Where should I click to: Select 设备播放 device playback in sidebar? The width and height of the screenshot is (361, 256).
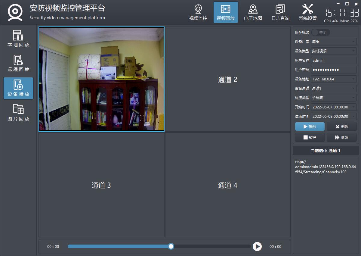[18, 88]
